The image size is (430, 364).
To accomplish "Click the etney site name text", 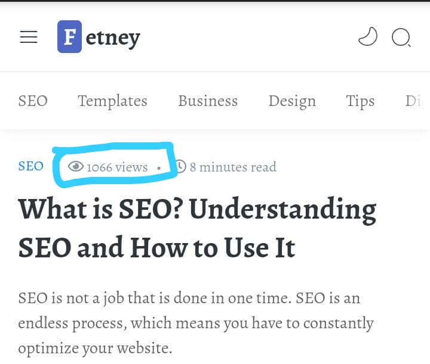I will pyautogui.click(x=113, y=38).
